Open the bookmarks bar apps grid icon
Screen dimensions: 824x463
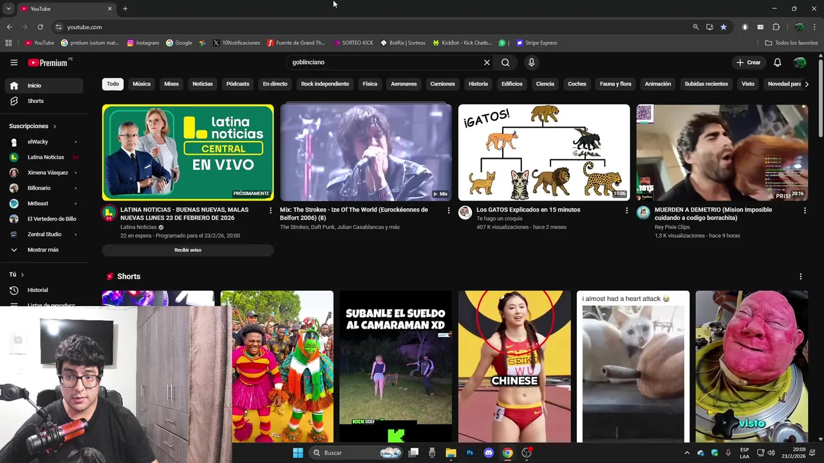(x=8, y=43)
